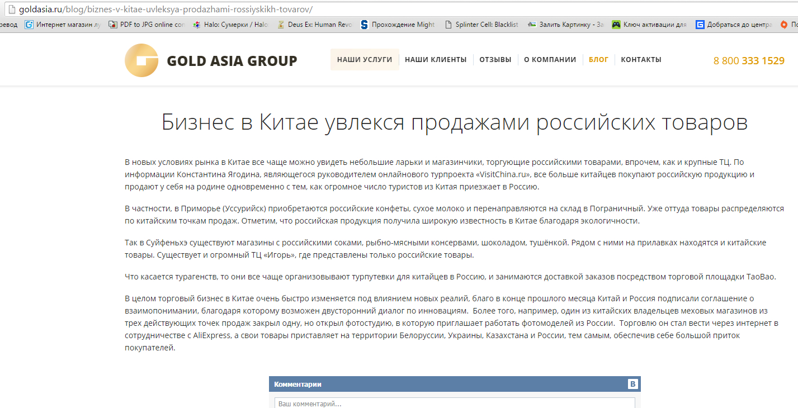This screenshot has width=798, height=408.
Task: Click the word «VisitChina.ru» in the article
Action: tap(502, 174)
